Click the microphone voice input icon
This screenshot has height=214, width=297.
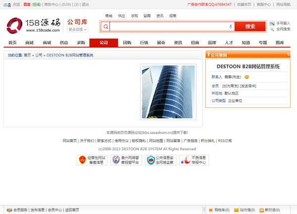click(x=231, y=27)
